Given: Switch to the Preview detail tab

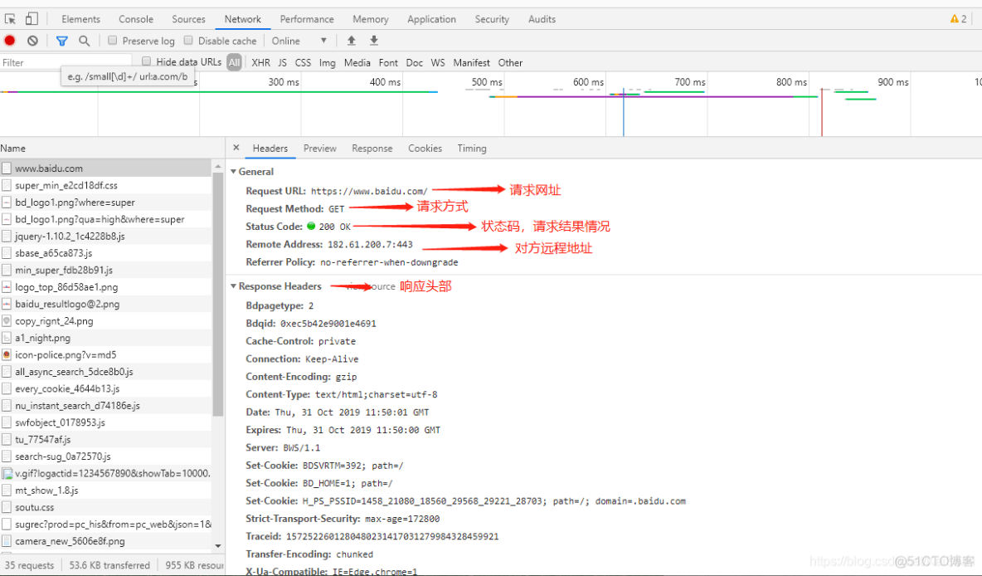Looking at the screenshot, I should click(319, 149).
